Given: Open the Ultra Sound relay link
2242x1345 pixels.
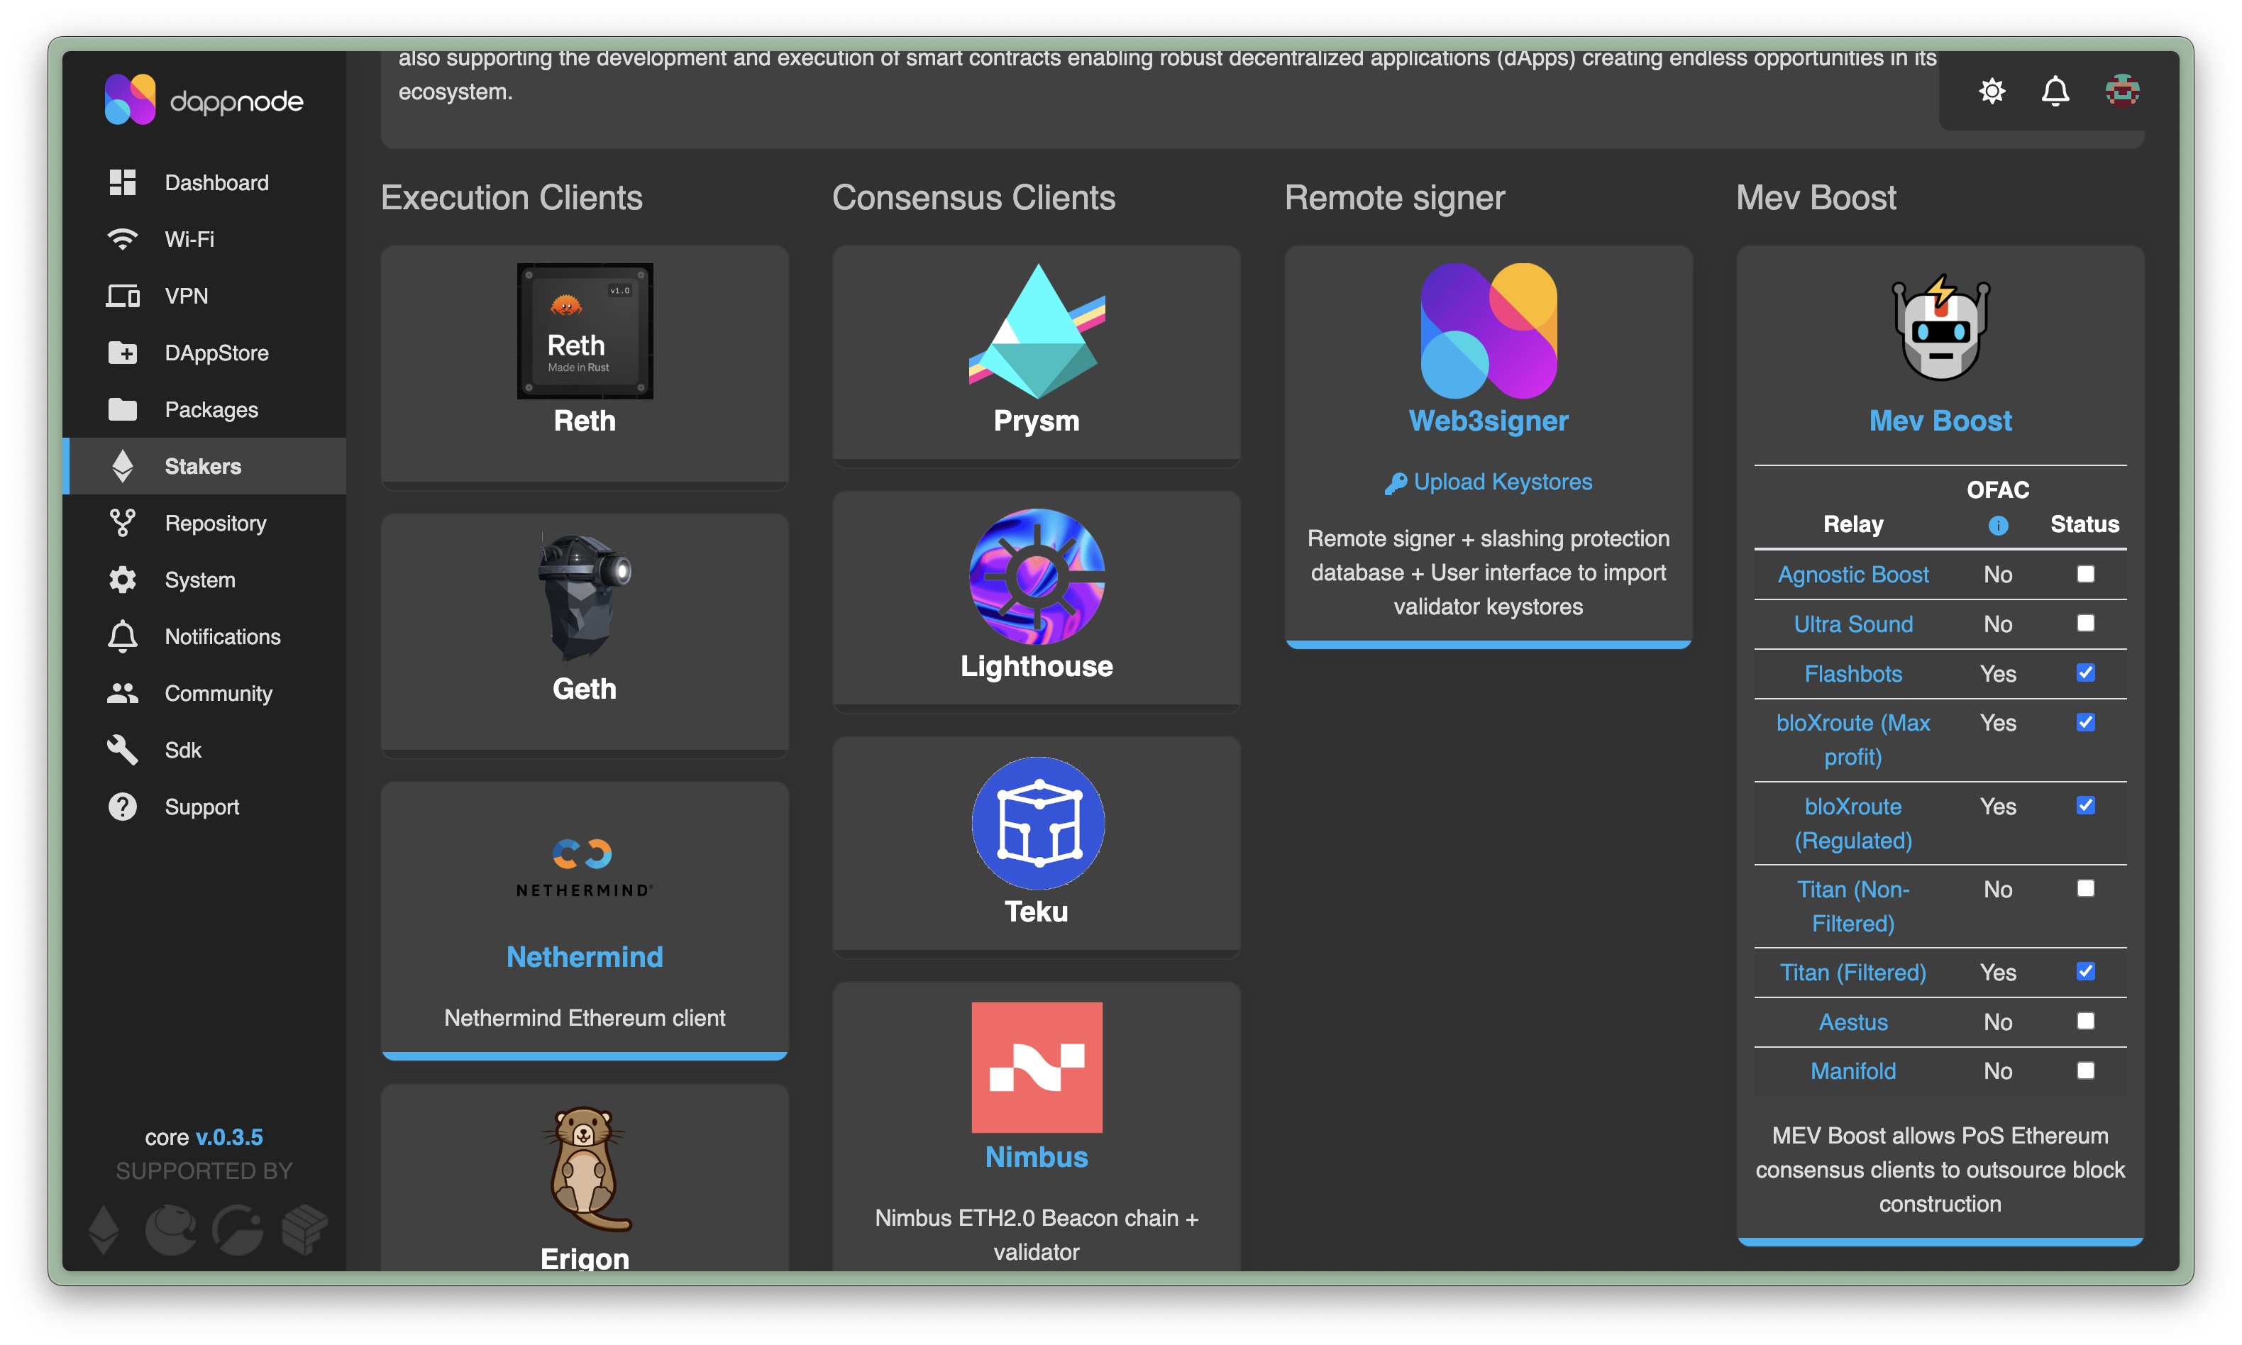Looking at the screenshot, I should click(x=1852, y=624).
